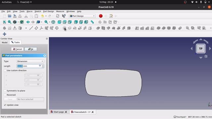
Task: Click the Cancel button
Action: point(18,49)
